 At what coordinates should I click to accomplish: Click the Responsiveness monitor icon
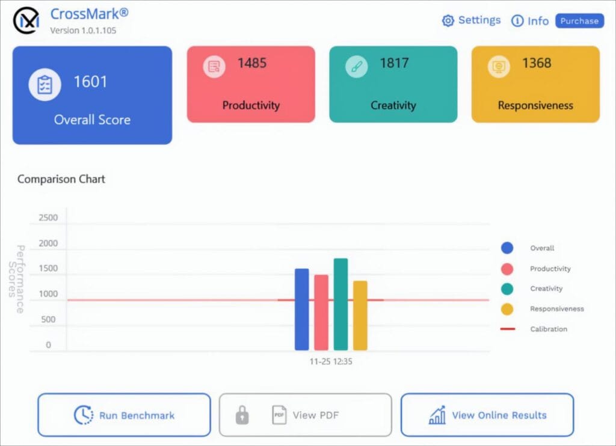pos(498,67)
